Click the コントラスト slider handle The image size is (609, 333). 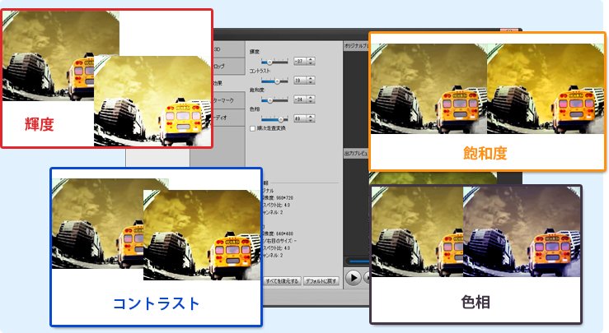279,81
